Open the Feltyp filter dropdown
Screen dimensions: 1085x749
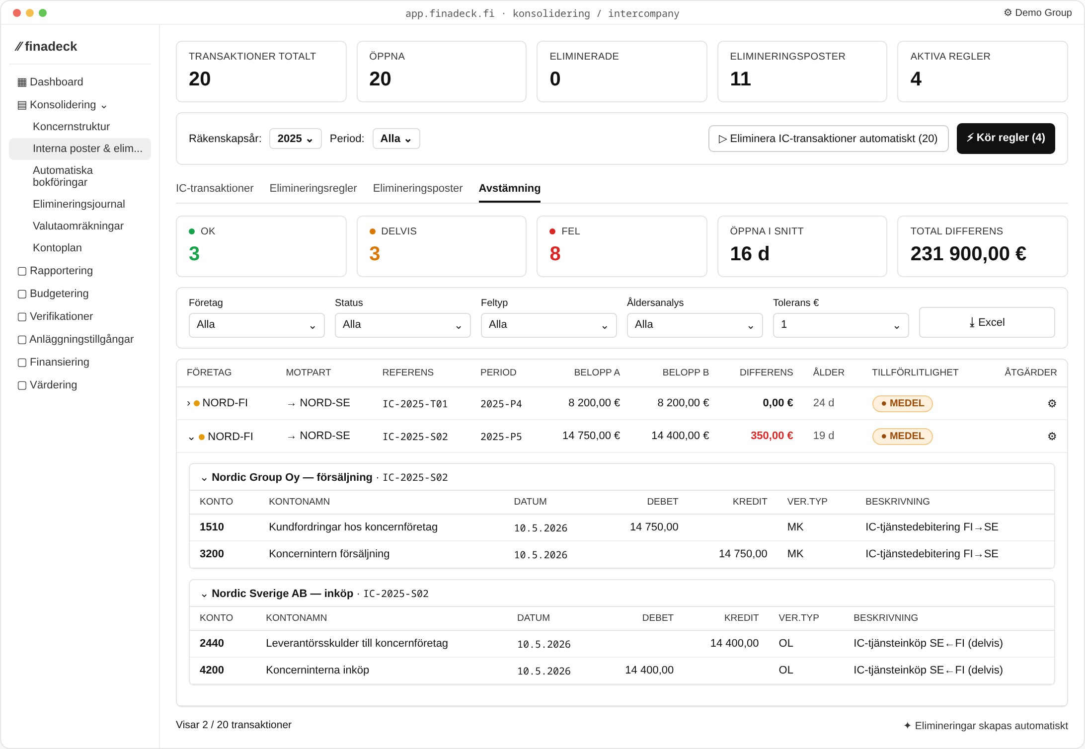pos(548,325)
